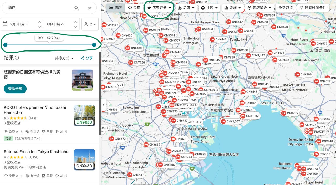Open 所有过滤条件 all filters

[313, 8]
